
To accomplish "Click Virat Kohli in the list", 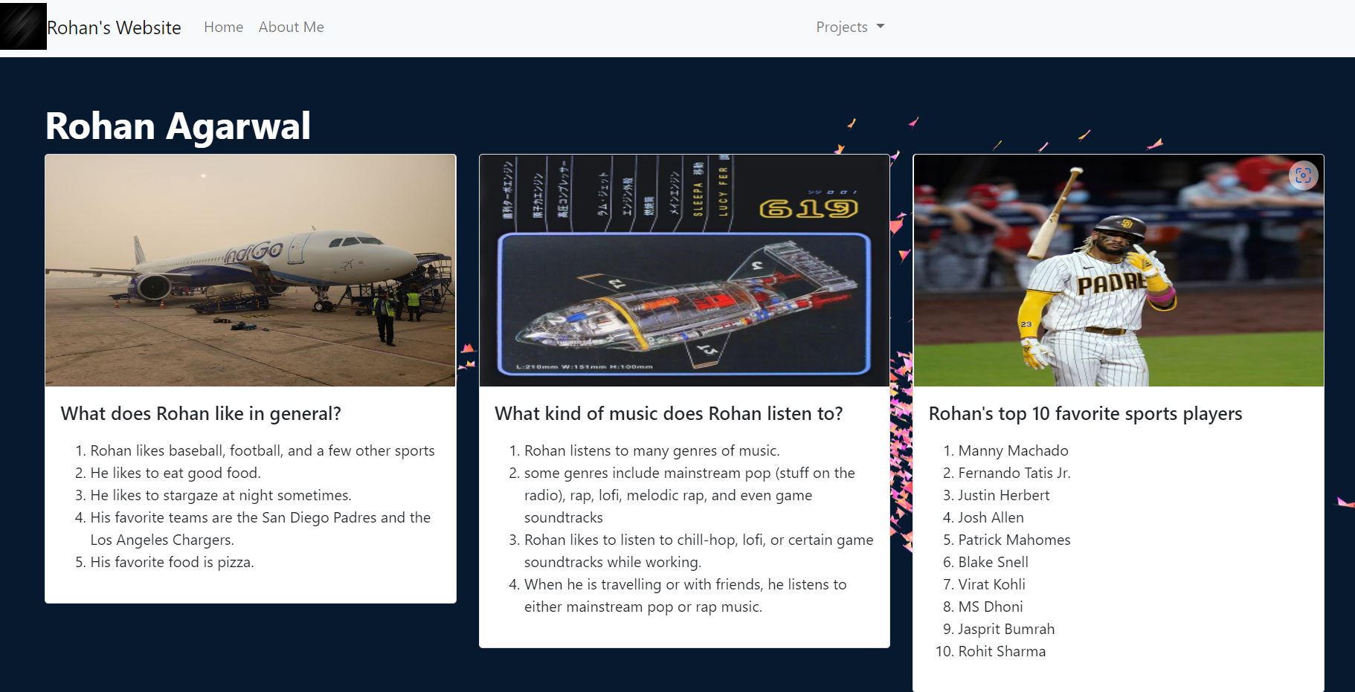I will [x=991, y=584].
